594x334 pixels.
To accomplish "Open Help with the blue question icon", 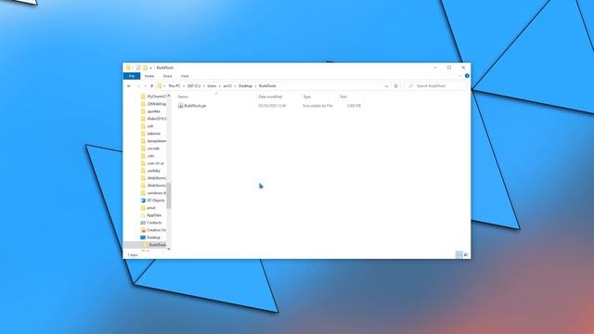I will coord(467,76).
